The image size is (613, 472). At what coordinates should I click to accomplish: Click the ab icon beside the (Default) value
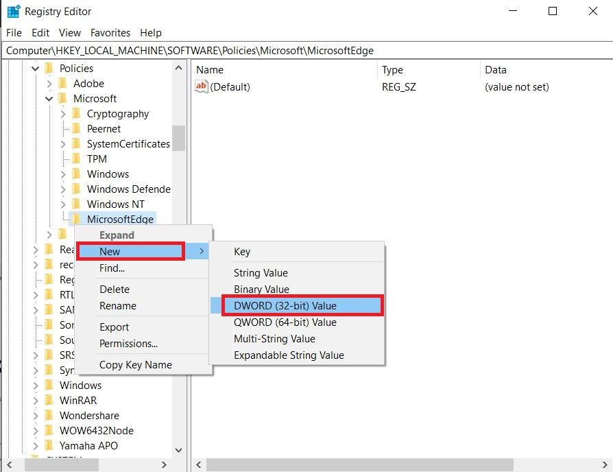click(202, 86)
